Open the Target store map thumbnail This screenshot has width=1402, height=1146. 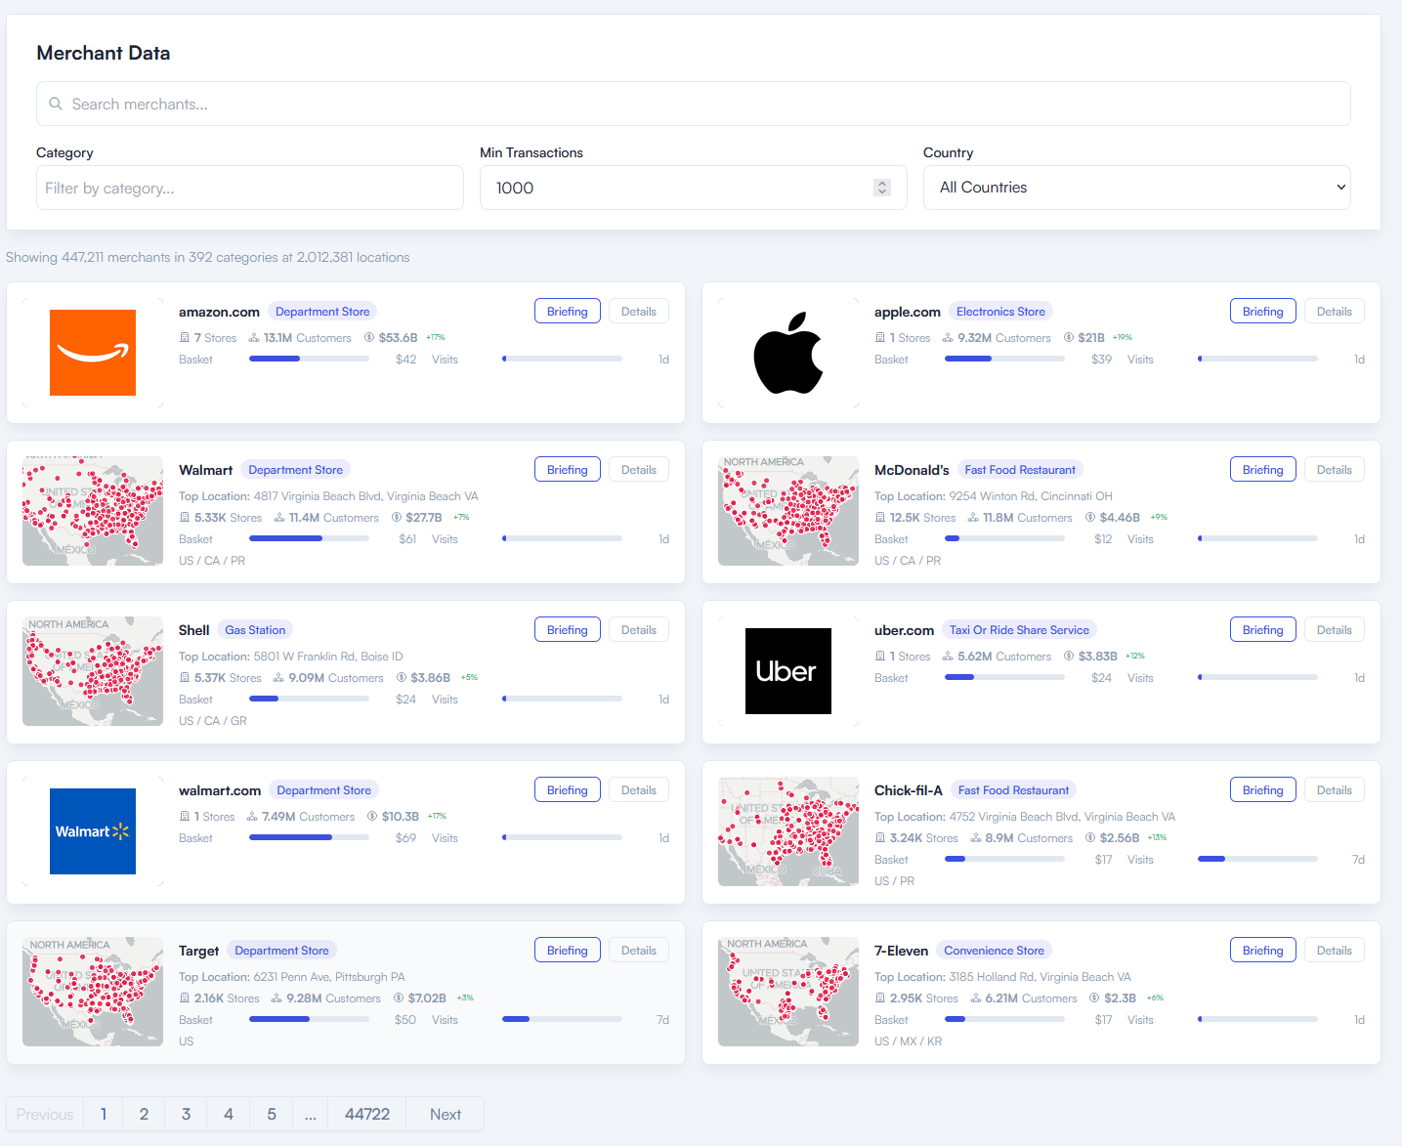tap(93, 992)
